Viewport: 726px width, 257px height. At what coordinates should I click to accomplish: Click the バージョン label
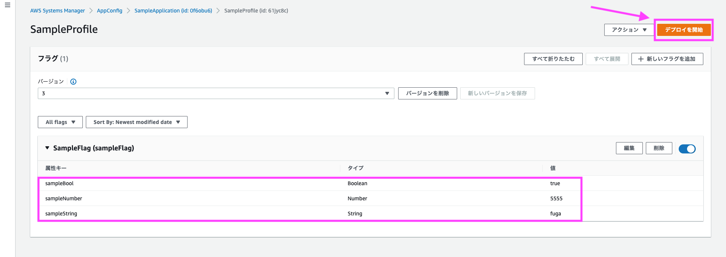(x=51, y=82)
